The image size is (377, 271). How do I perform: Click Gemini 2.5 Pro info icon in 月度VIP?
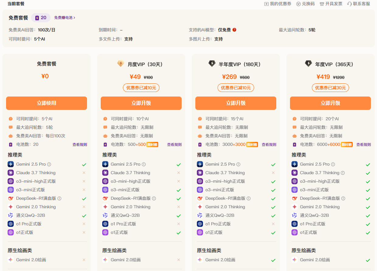144,164
